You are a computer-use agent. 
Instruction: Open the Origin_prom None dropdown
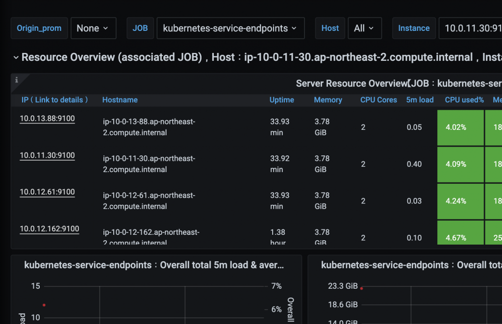pyautogui.click(x=93, y=28)
